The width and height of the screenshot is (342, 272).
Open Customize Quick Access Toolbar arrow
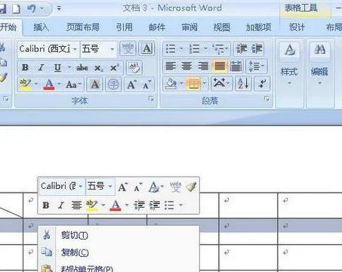pyautogui.click(x=59, y=9)
